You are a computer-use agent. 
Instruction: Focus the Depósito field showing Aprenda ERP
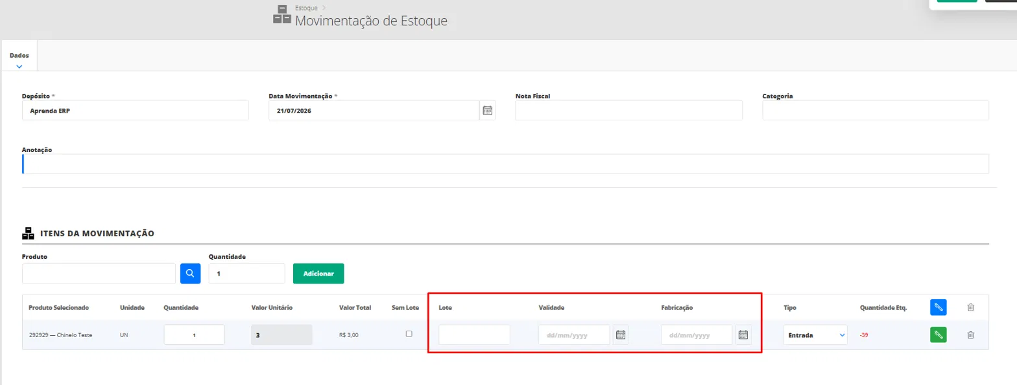[x=136, y=111]
